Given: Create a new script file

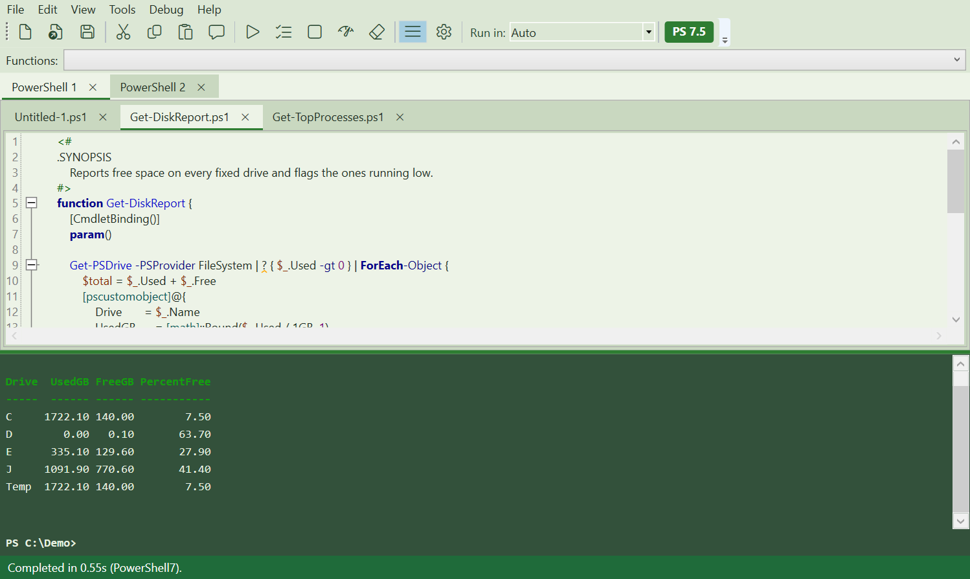Looking at the screenshot, I should point(25,32).
